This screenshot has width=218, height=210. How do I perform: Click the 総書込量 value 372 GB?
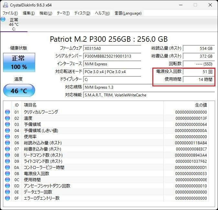[199, 56]
